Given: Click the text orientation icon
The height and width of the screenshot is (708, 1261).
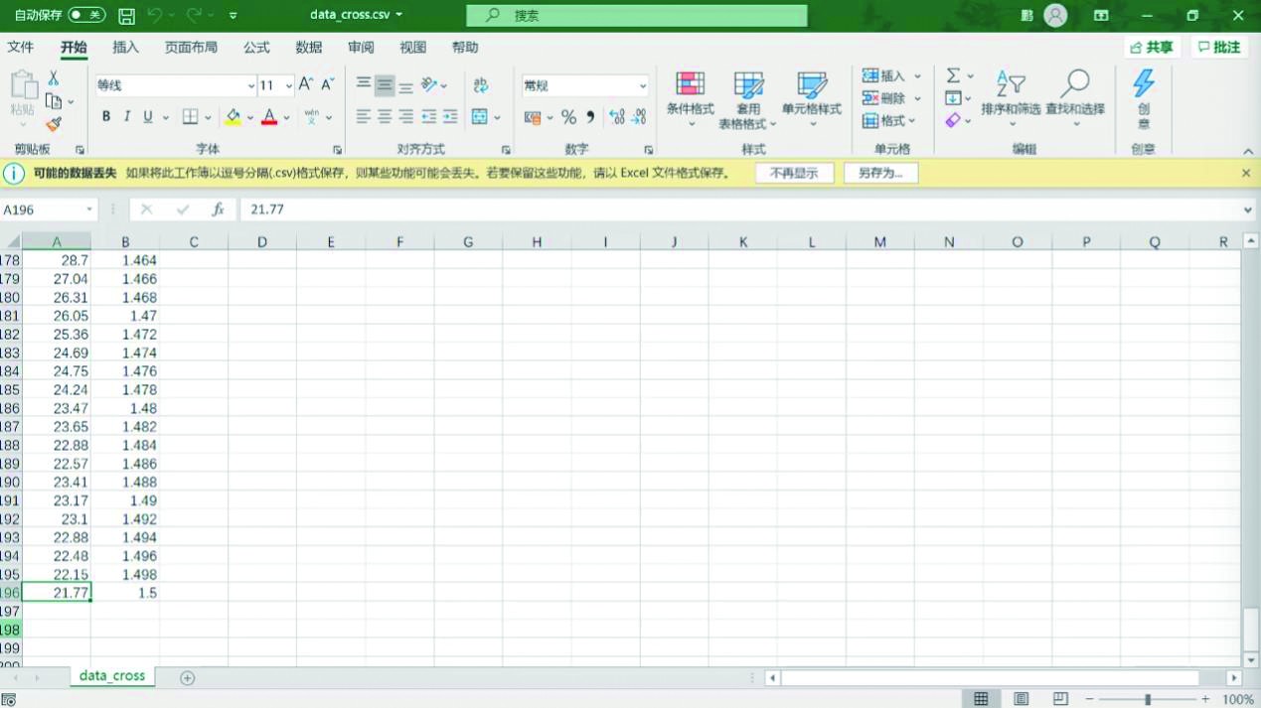Looking at the screenshot, I should 429,85.
